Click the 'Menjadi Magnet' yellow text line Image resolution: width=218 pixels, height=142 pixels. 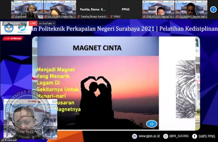click(x=56, y=70)
